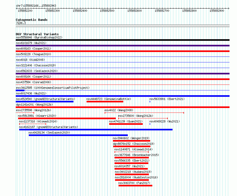Click the black bar under nsv5556846

122,40
